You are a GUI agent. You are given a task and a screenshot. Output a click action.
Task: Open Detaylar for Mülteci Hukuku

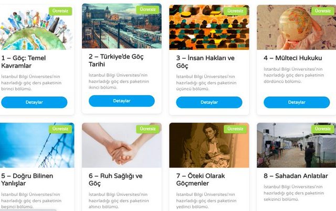[297, 102]
